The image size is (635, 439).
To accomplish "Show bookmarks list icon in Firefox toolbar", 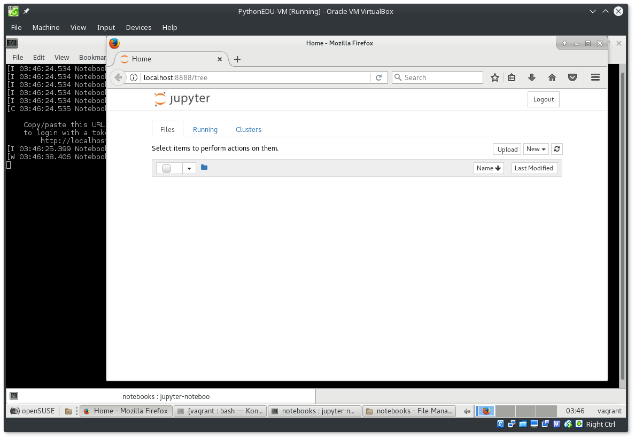I will pyautogui.click(x=512, y=77).
